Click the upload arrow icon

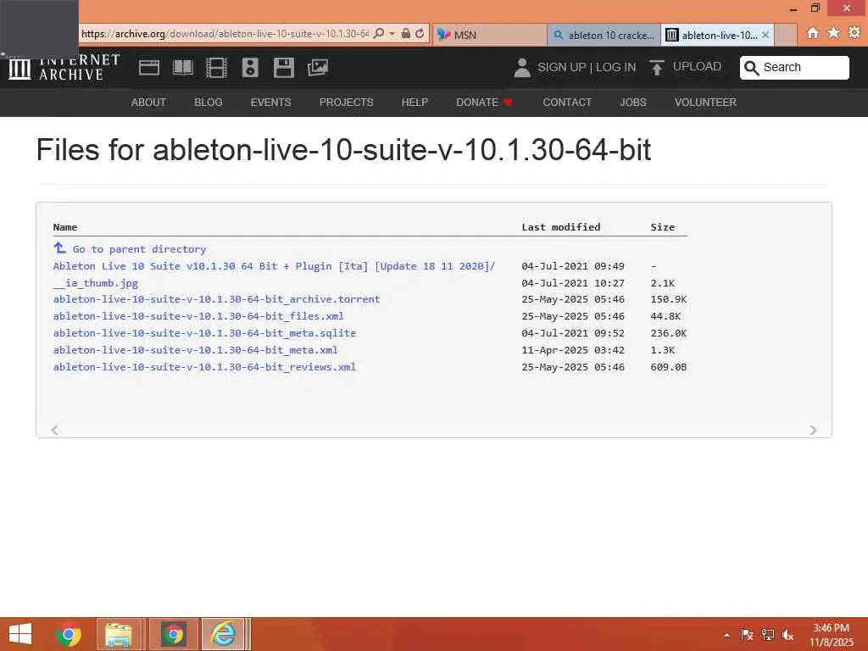(x=657, y=68)
